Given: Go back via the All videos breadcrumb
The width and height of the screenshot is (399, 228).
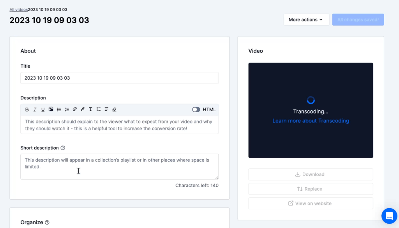Looking at the screenshot, I should (x=18, y=9).
